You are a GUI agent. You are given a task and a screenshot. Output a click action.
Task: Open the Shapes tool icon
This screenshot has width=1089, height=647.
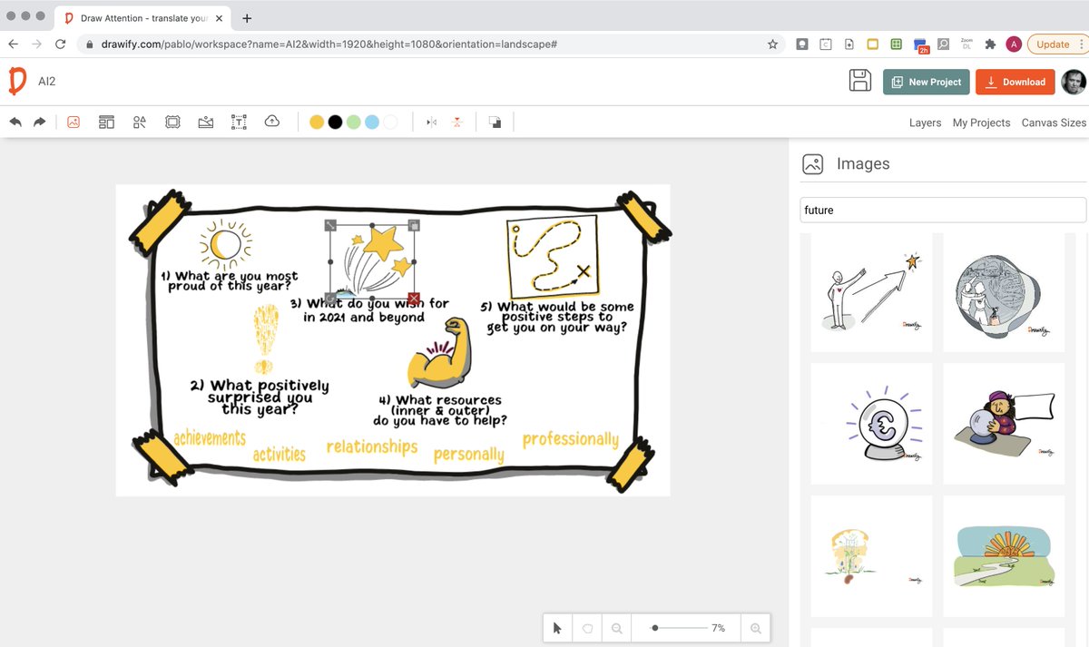pyautogui.click(x=140, y=122)
